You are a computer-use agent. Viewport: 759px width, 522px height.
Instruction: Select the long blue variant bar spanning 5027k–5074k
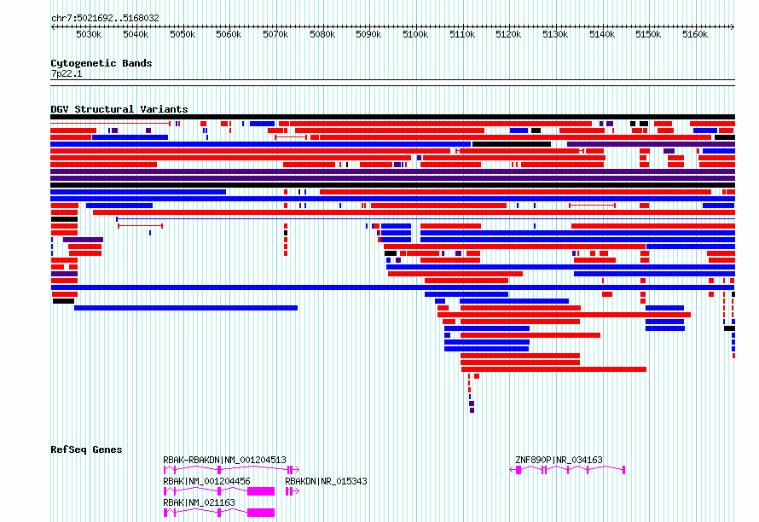pos(186,308)
